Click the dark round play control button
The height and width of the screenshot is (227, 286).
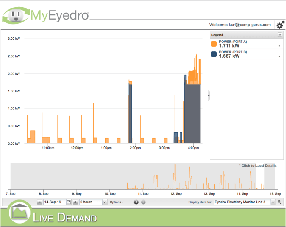[x=136, y=202]
